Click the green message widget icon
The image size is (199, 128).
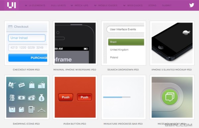170,97
